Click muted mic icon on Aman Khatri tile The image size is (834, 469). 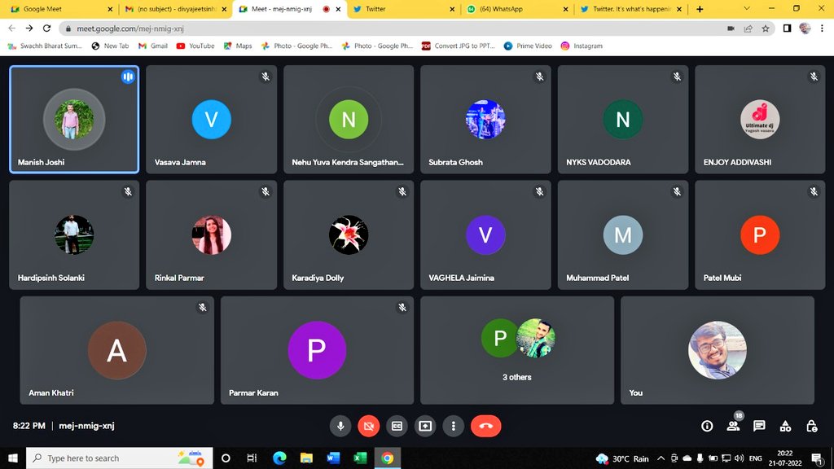coord(202,307)
